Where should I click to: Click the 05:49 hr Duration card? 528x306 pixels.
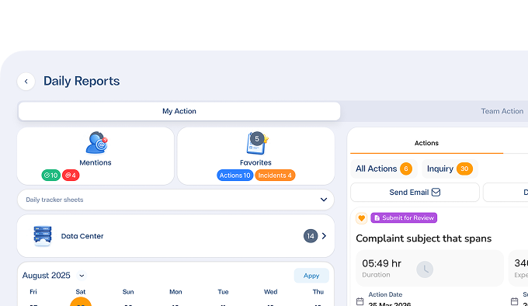coord(429,268)
